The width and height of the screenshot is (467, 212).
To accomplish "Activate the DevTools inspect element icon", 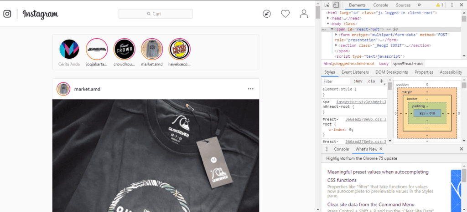I will click(327, 5).
